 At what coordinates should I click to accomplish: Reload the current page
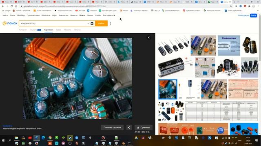11,6
